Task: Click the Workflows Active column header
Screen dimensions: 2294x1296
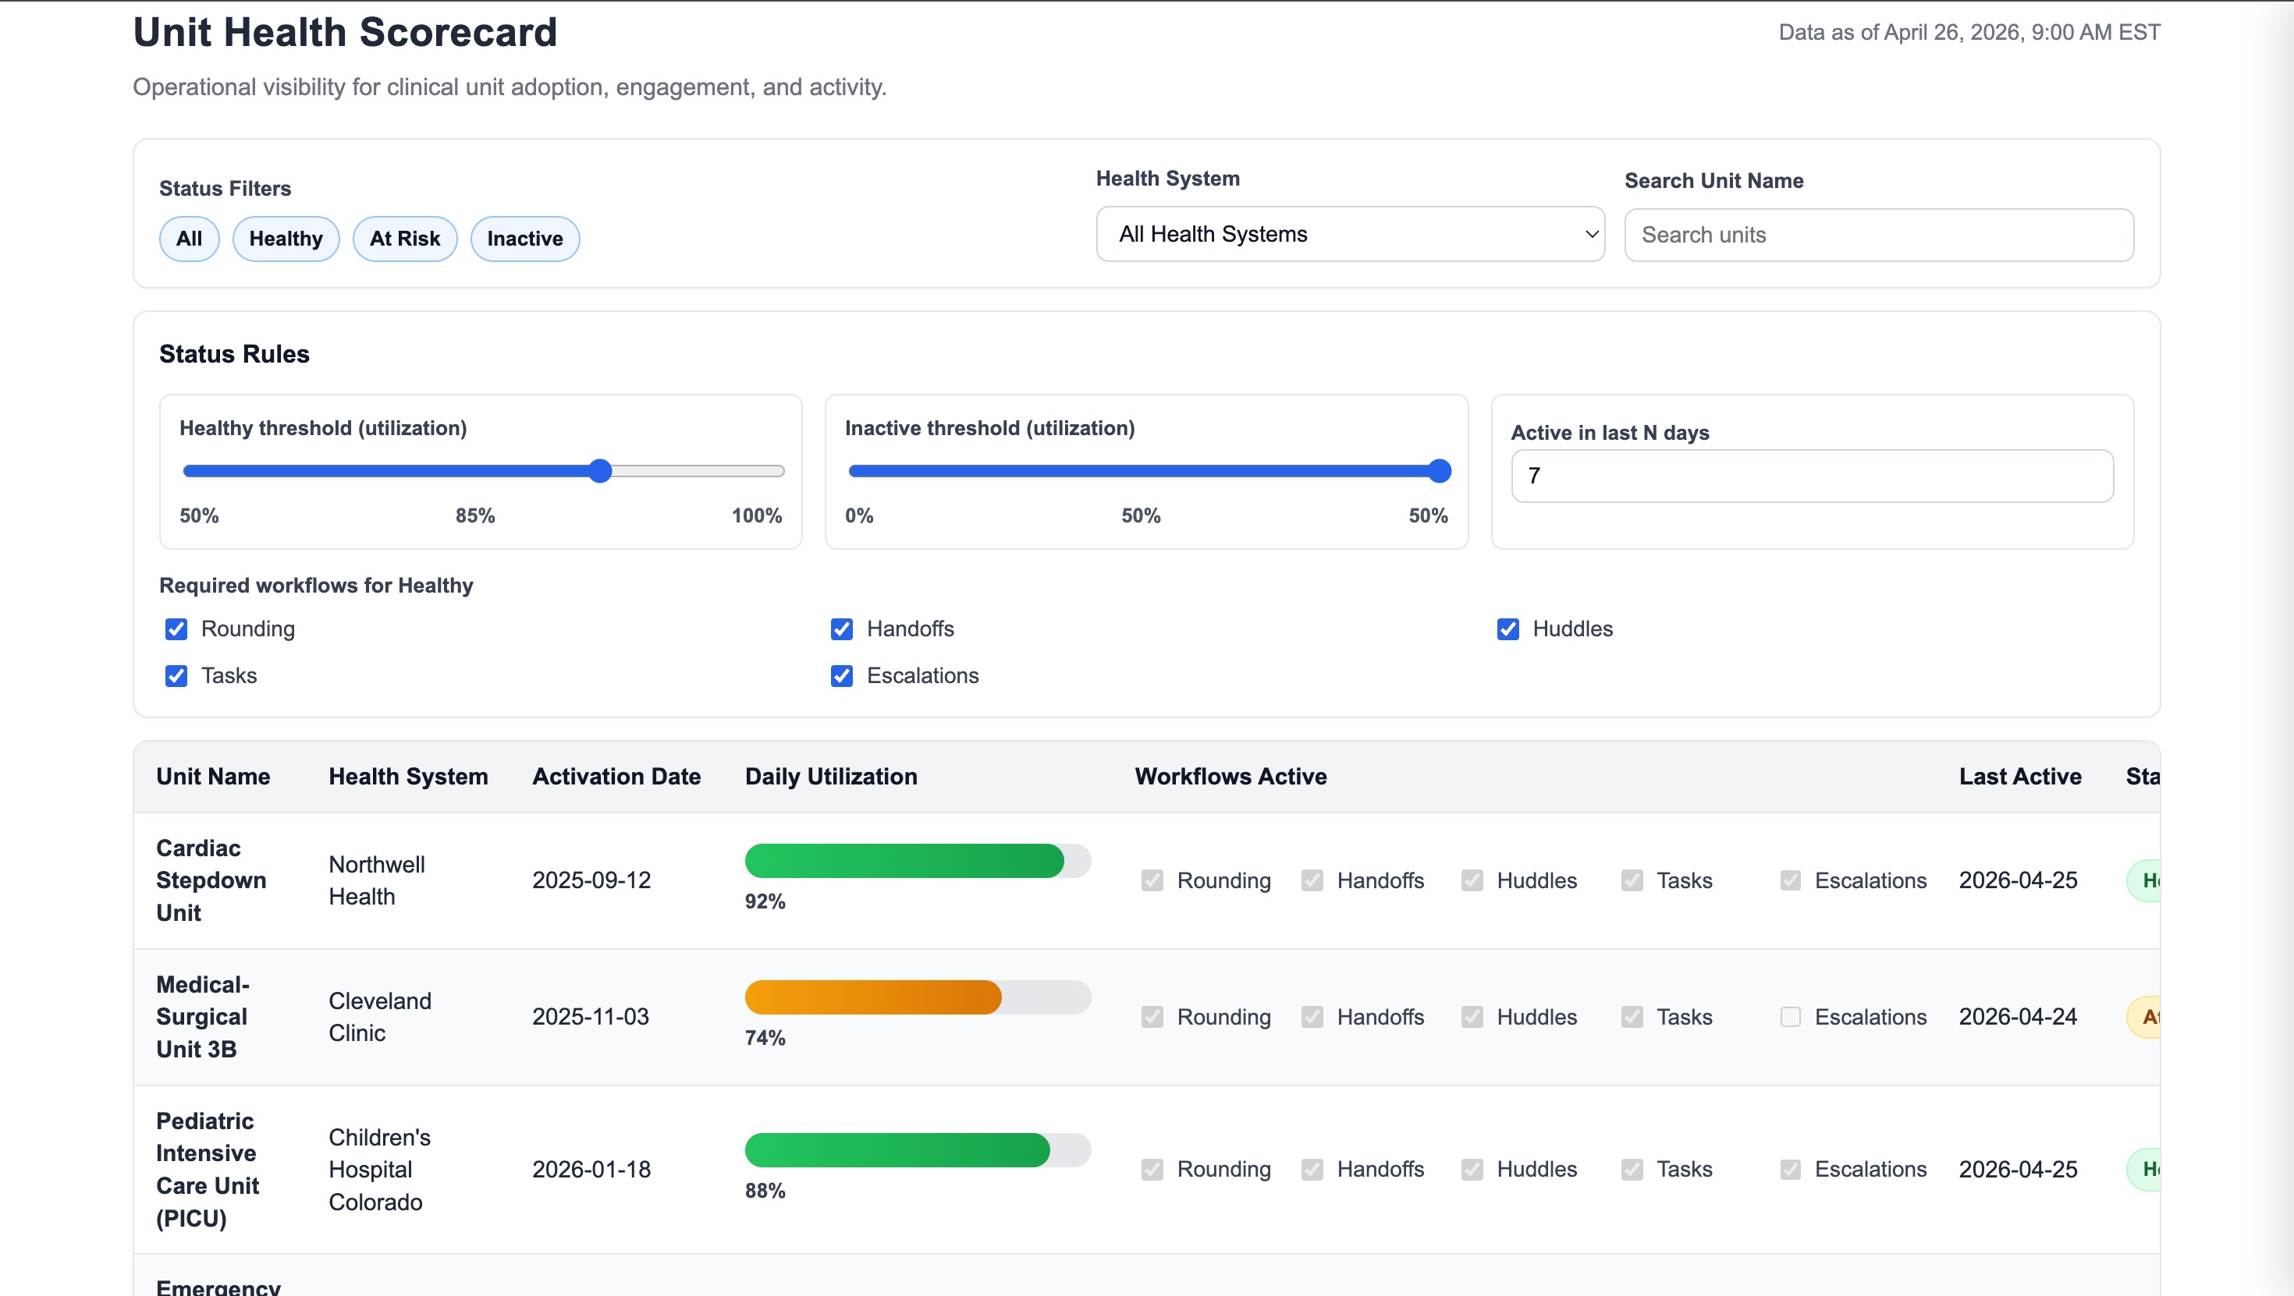Action: point(1230,776)
